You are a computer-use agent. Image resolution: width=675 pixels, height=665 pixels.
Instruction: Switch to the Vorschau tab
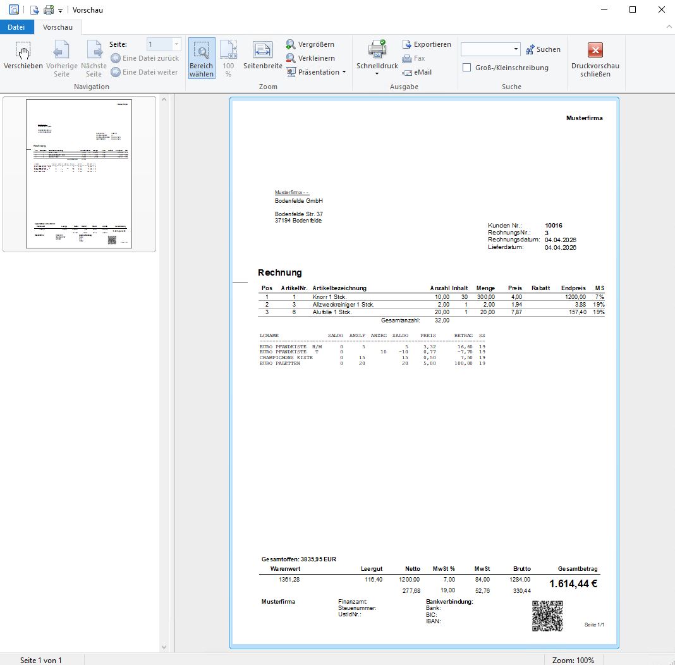coord(58,27)
